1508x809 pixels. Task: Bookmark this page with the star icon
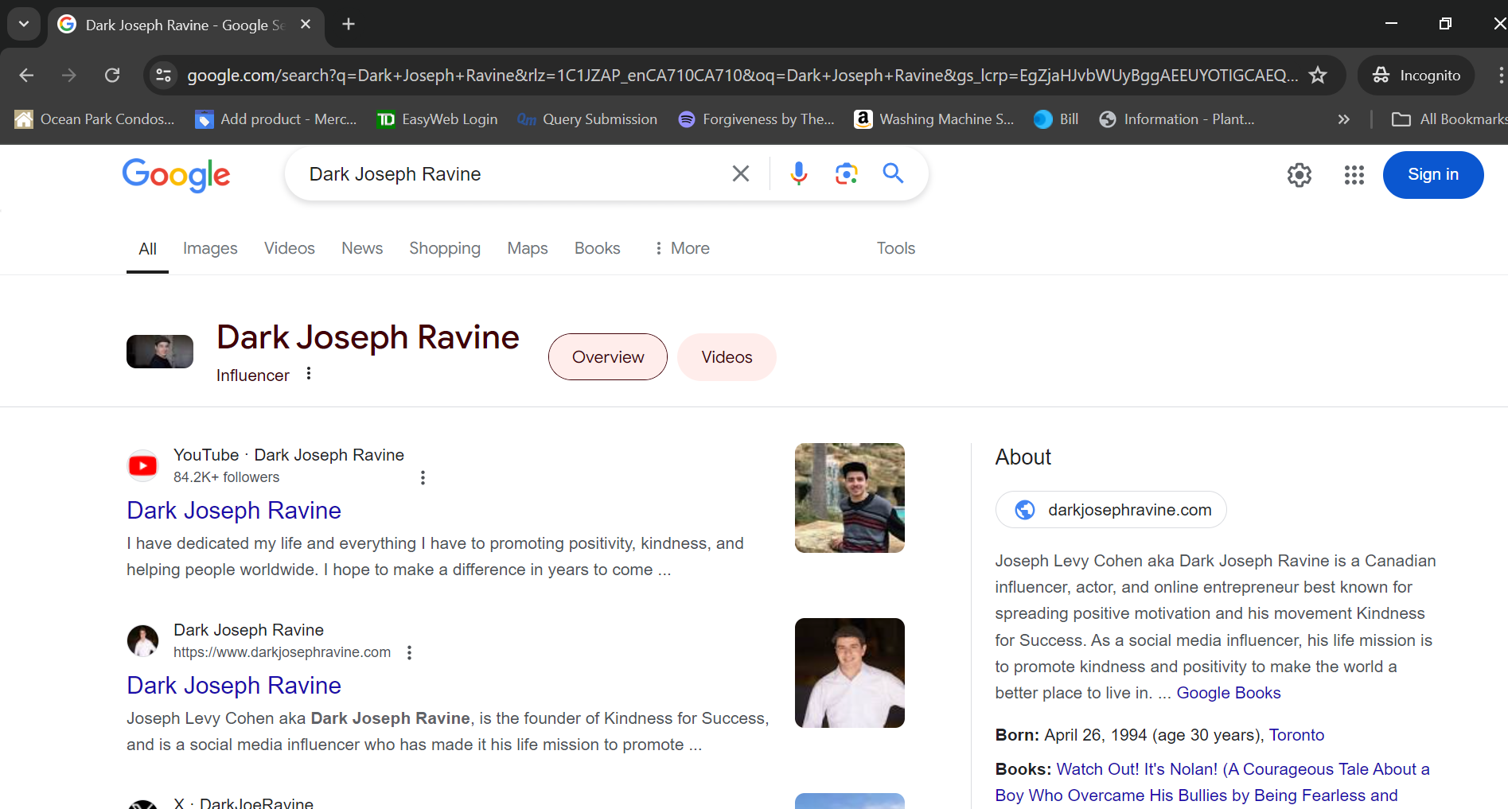click(1318, 76)
